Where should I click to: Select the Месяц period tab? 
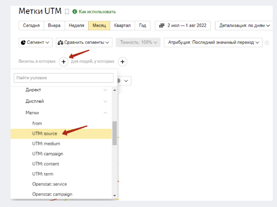99,25
